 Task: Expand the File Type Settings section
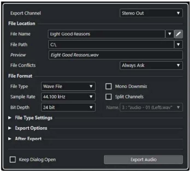(x=10, y=118)
